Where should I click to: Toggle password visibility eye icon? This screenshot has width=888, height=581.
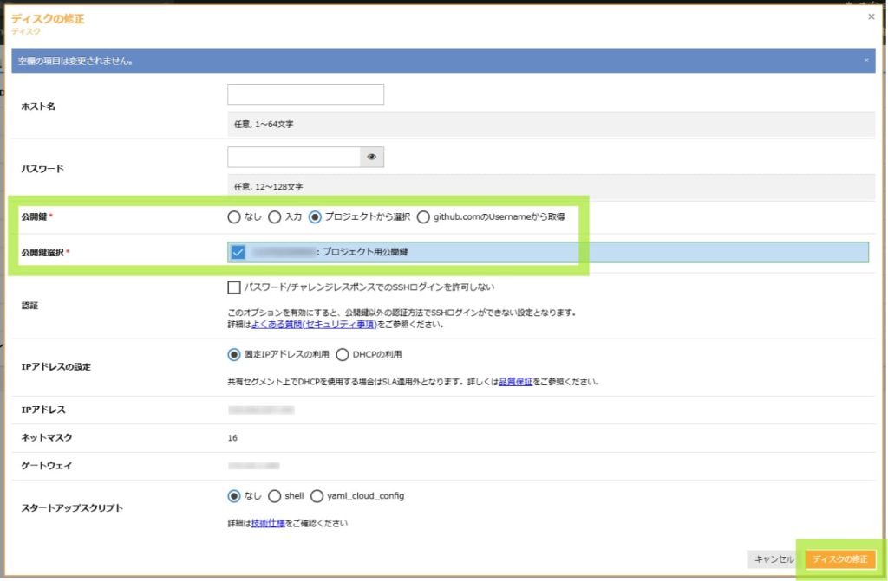[372, 157]
